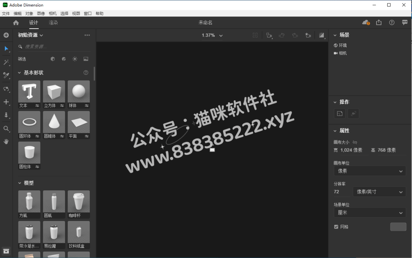412x258 pixels.
Task: Pick the Sampler eyedropper tool
Action: pos(6,76)
